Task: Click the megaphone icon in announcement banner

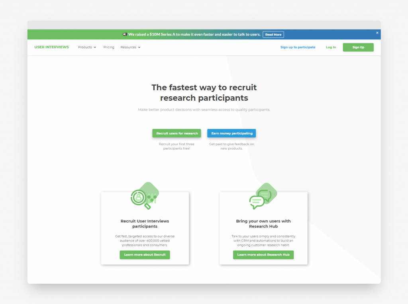Action: 125,34
